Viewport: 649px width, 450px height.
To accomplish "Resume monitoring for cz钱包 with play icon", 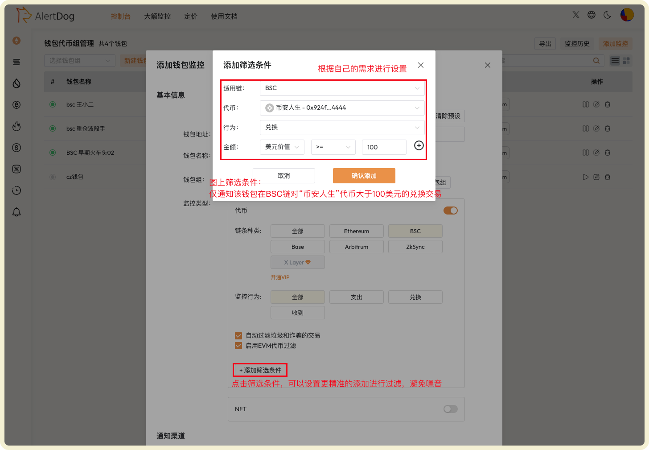I will (x=585, y=177).
